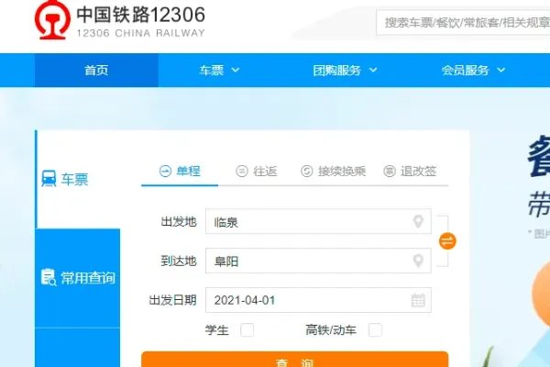Screen dimensions: 550x367
Task: Click the 退改签 circle icon
Action: [x=390, y=171]
